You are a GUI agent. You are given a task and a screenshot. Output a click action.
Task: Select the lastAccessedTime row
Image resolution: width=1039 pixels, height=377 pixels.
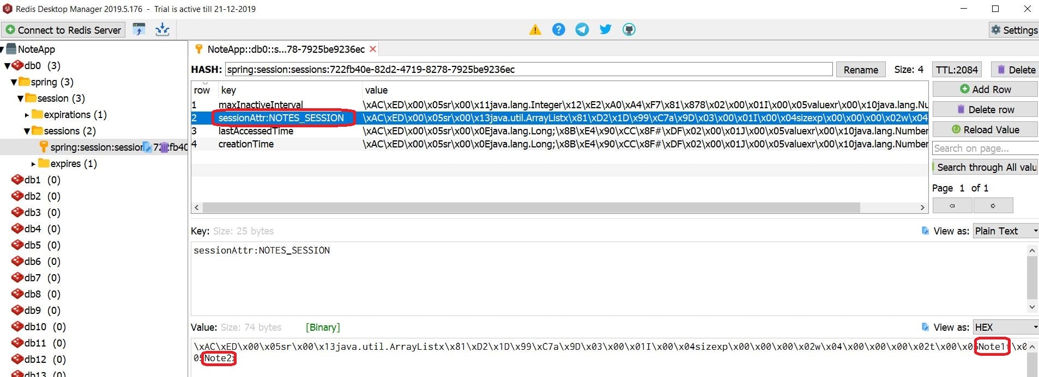click(x=559, y=131)
